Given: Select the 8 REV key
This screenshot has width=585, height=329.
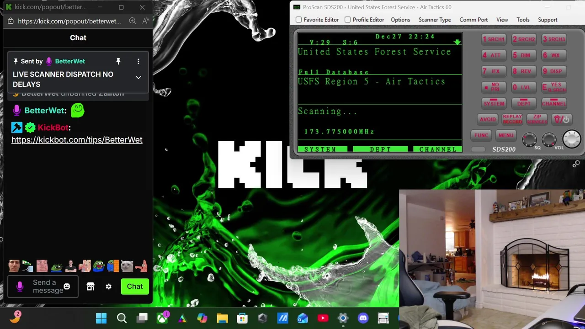Looking at the screenshot, I should pos(524,71).
